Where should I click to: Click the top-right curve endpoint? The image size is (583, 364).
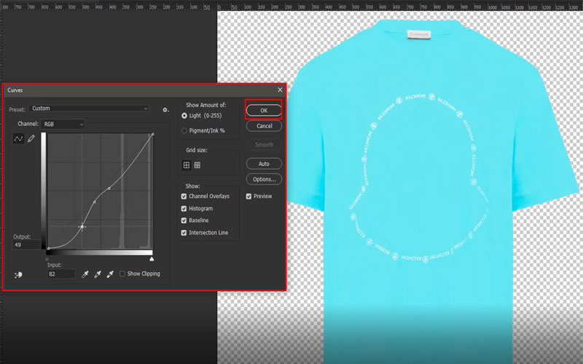click(x=153, y=134)
